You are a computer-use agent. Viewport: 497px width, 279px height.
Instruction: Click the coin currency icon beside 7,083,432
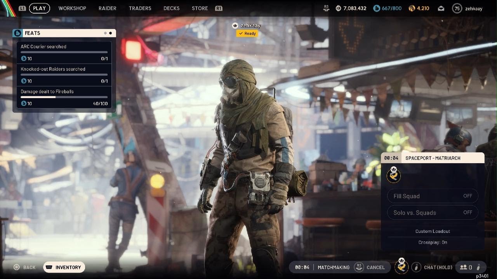click(338, 8)
